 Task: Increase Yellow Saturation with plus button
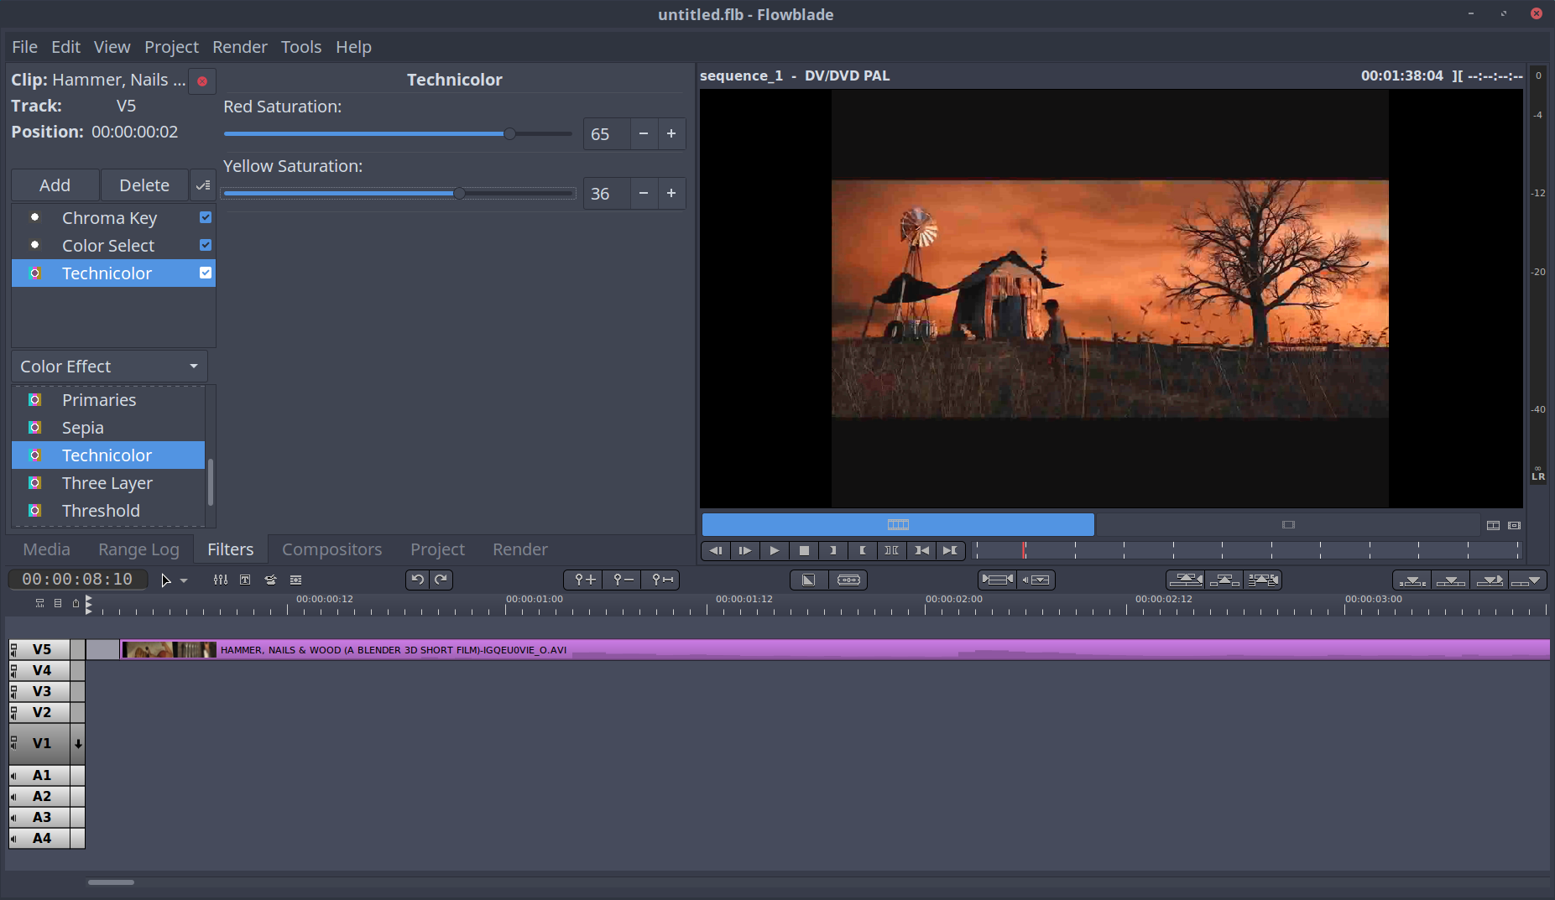(x=671, y=194)
